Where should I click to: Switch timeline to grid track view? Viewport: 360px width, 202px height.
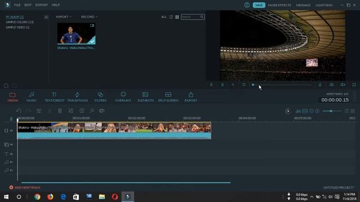coord(353,111)
